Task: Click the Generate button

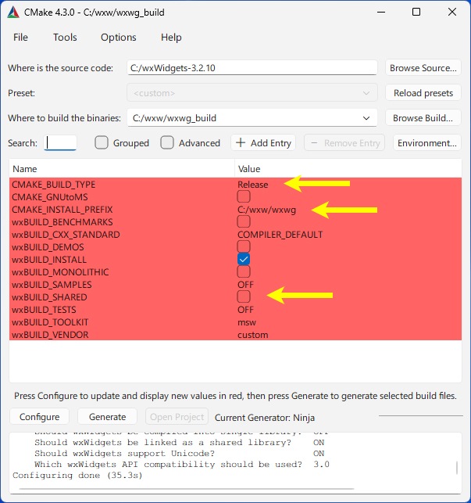Action: tap(107, 416)
